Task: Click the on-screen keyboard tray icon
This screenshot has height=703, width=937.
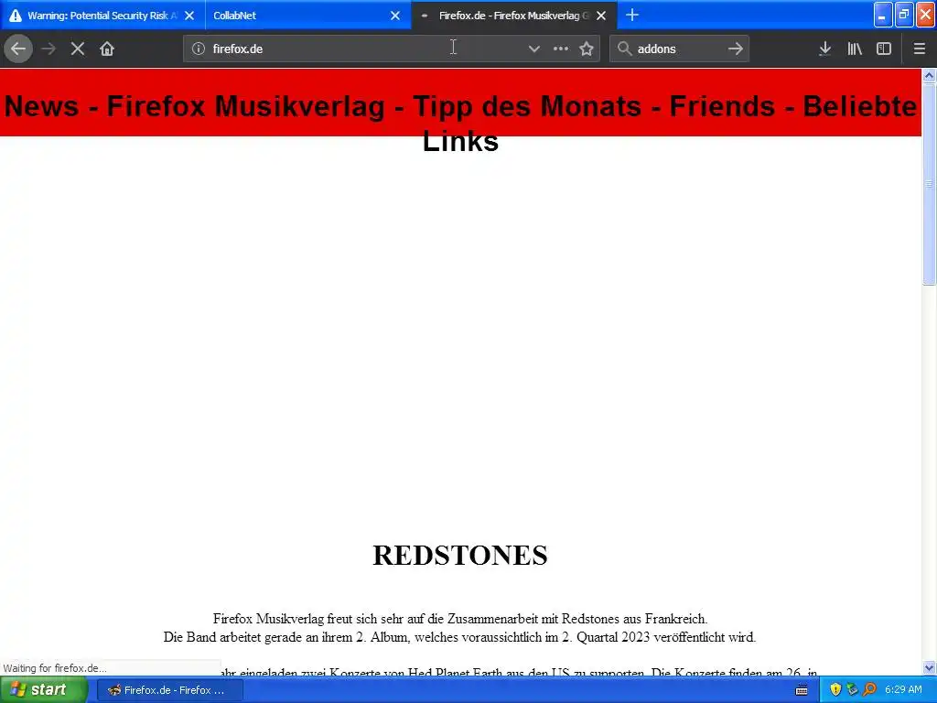Action: (802, 690)
